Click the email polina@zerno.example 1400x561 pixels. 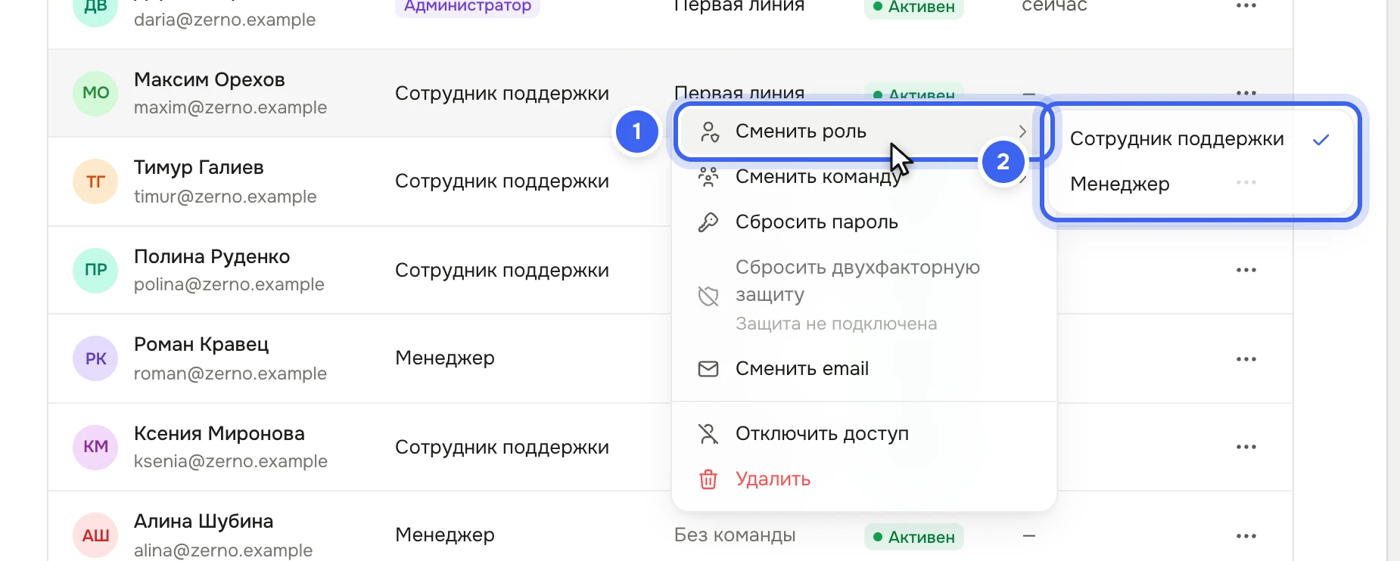pos(229,284)
